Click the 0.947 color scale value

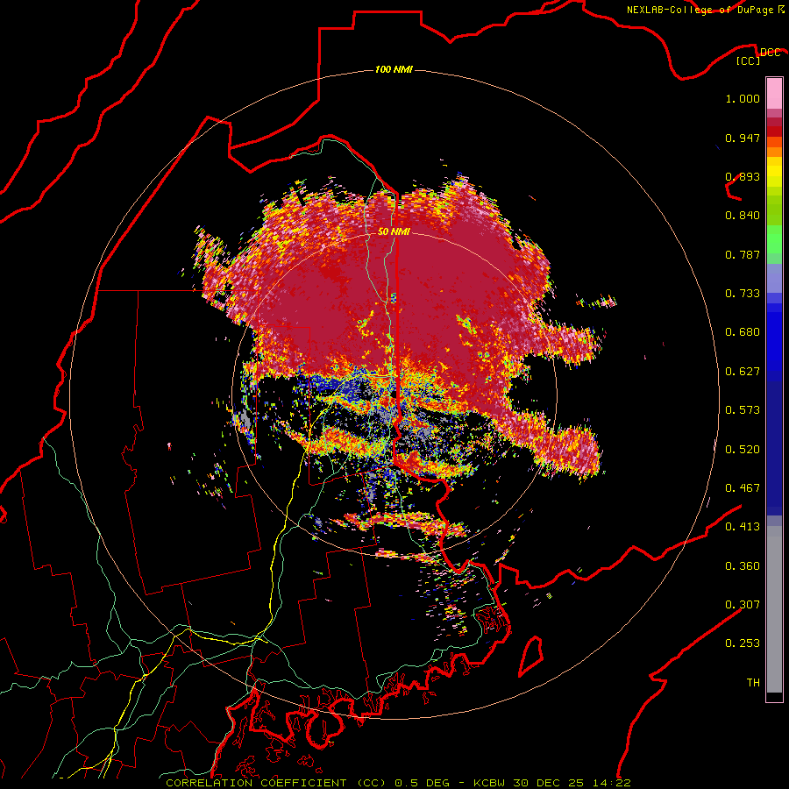click(743, 138)
